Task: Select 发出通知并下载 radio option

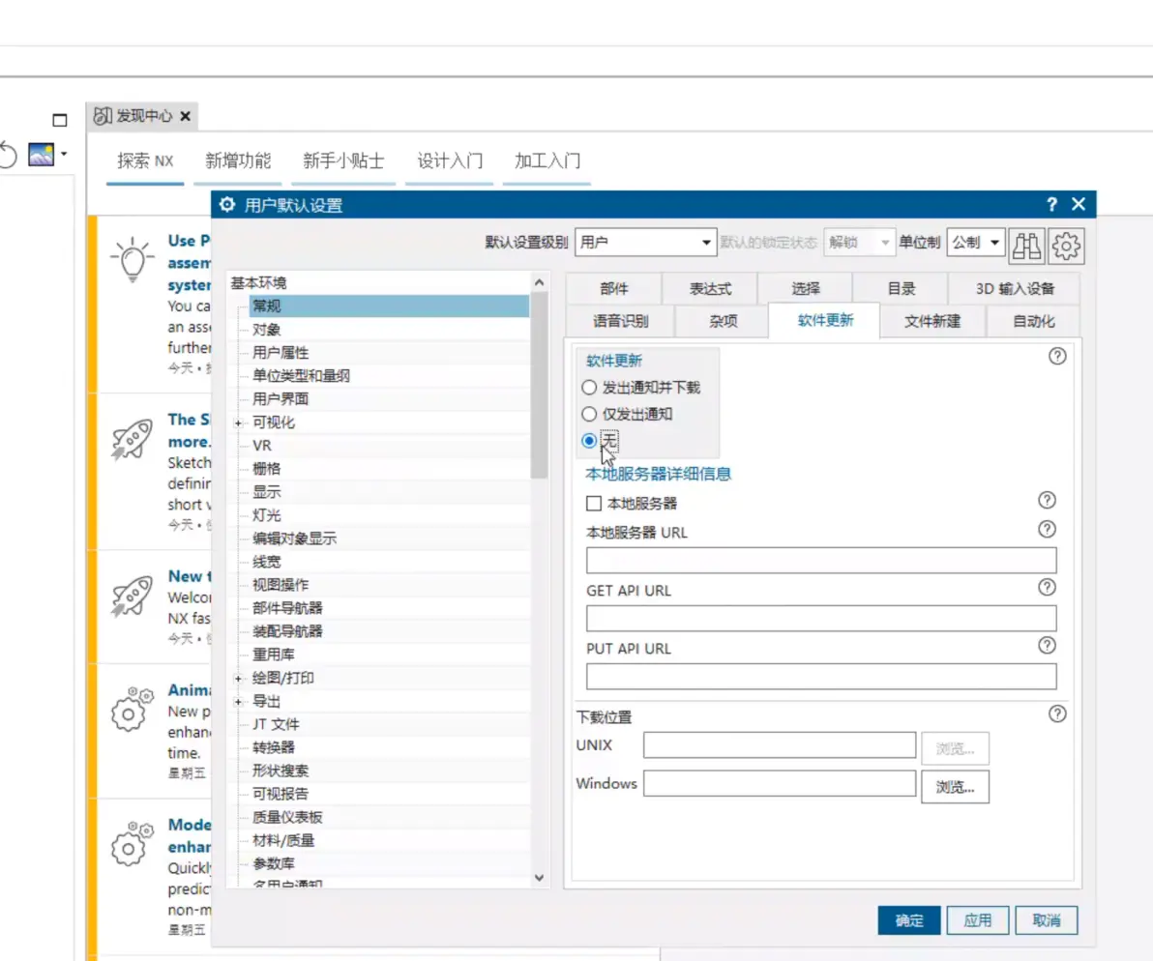Action: tap(589, 387)
